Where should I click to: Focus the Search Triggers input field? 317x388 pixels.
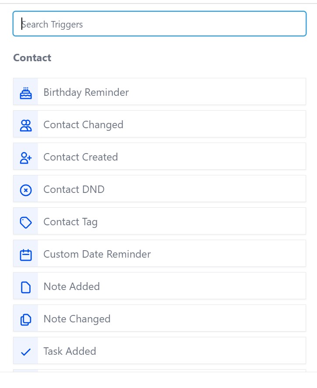tap(159, 24)
